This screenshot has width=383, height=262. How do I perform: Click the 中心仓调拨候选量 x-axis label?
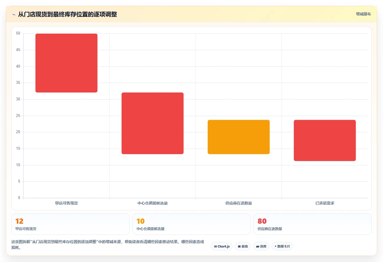point(153,203)
